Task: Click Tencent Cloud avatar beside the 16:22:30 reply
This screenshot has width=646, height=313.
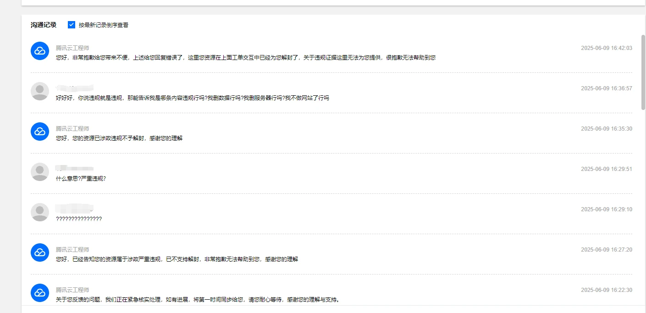Action: tap(40, 293)
